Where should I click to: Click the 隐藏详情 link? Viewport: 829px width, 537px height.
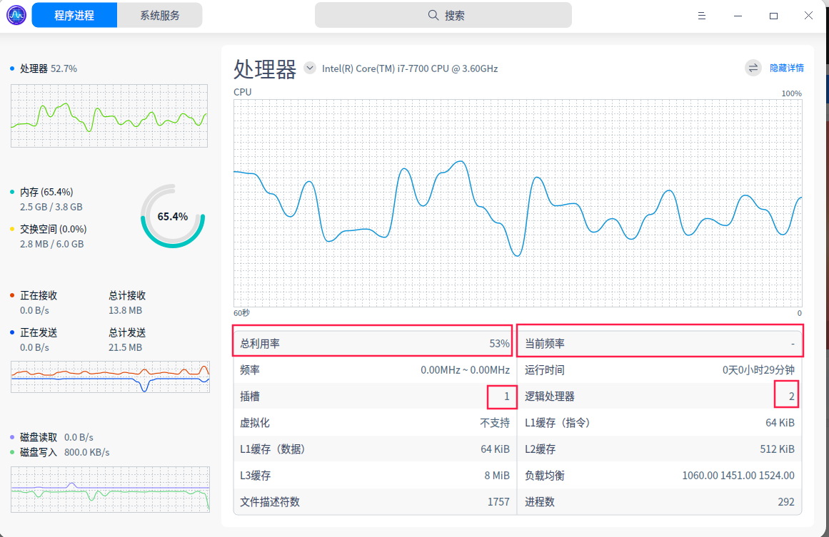click(788, 68)
